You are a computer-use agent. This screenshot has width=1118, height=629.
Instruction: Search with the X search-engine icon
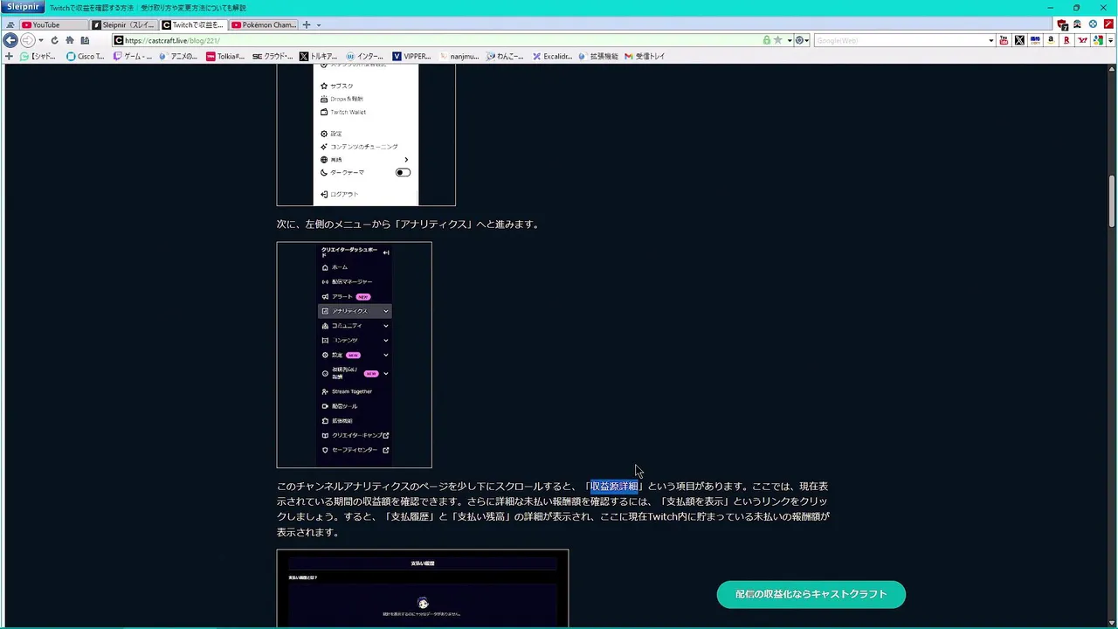coord(1019,40)
